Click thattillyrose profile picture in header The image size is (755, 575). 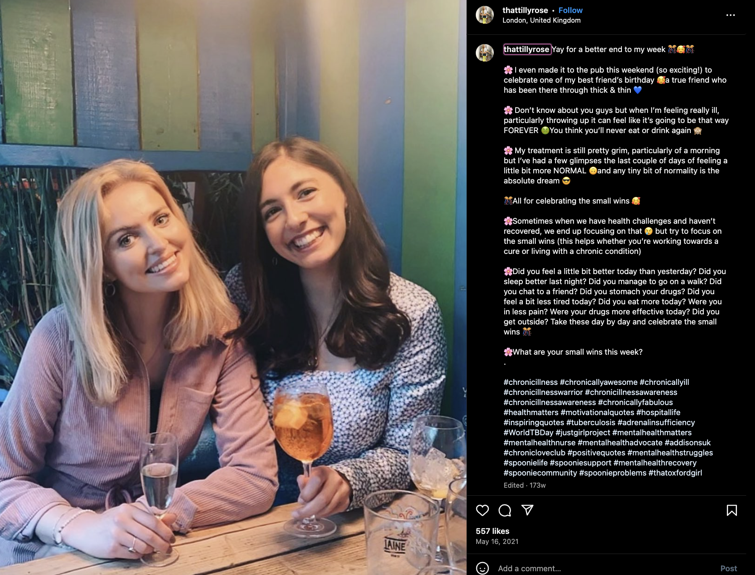(x=485, y=15)
